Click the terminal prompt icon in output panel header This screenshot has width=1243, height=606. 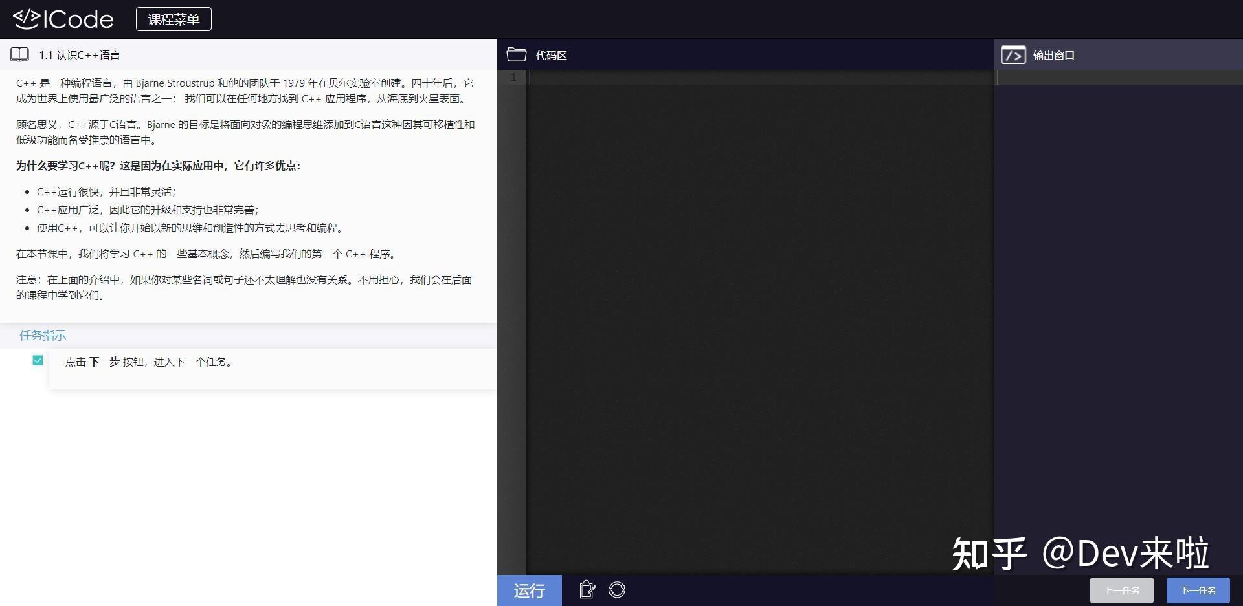(1013, 55)
